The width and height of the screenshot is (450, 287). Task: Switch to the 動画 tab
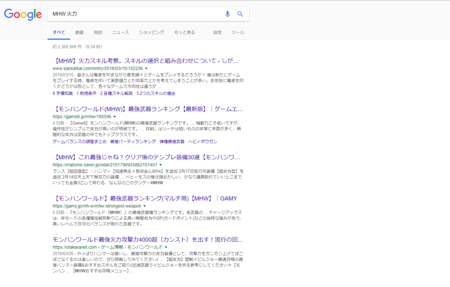80,33
